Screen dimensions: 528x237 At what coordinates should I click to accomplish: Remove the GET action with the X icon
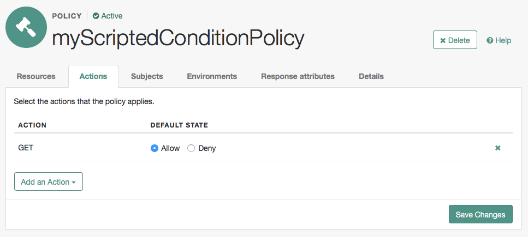497,148
